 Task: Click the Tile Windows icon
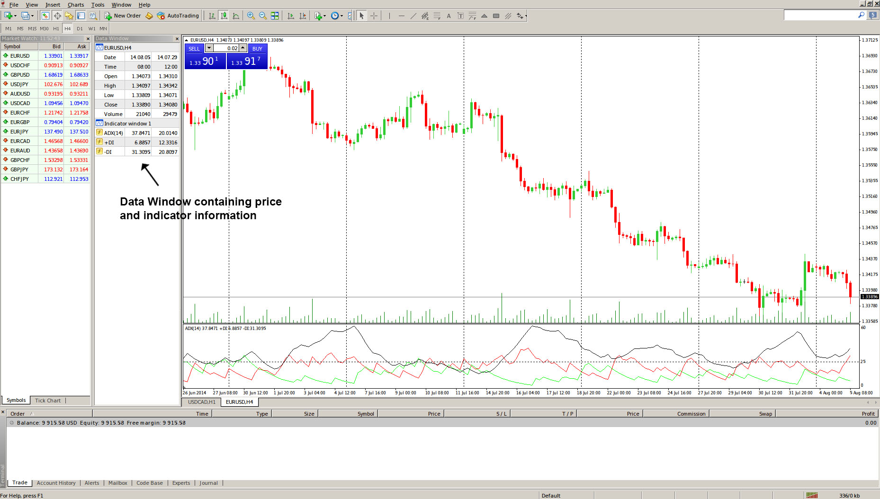[x=275, y=16]
